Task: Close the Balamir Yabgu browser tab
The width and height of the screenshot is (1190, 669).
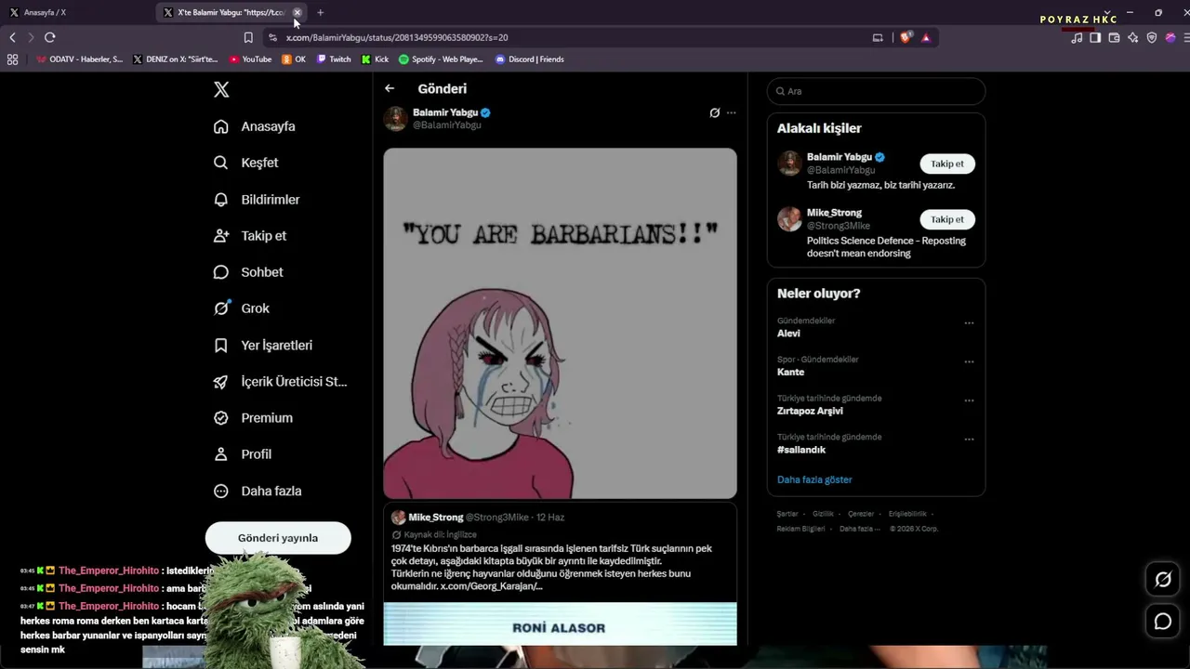Action: (297, 12)
